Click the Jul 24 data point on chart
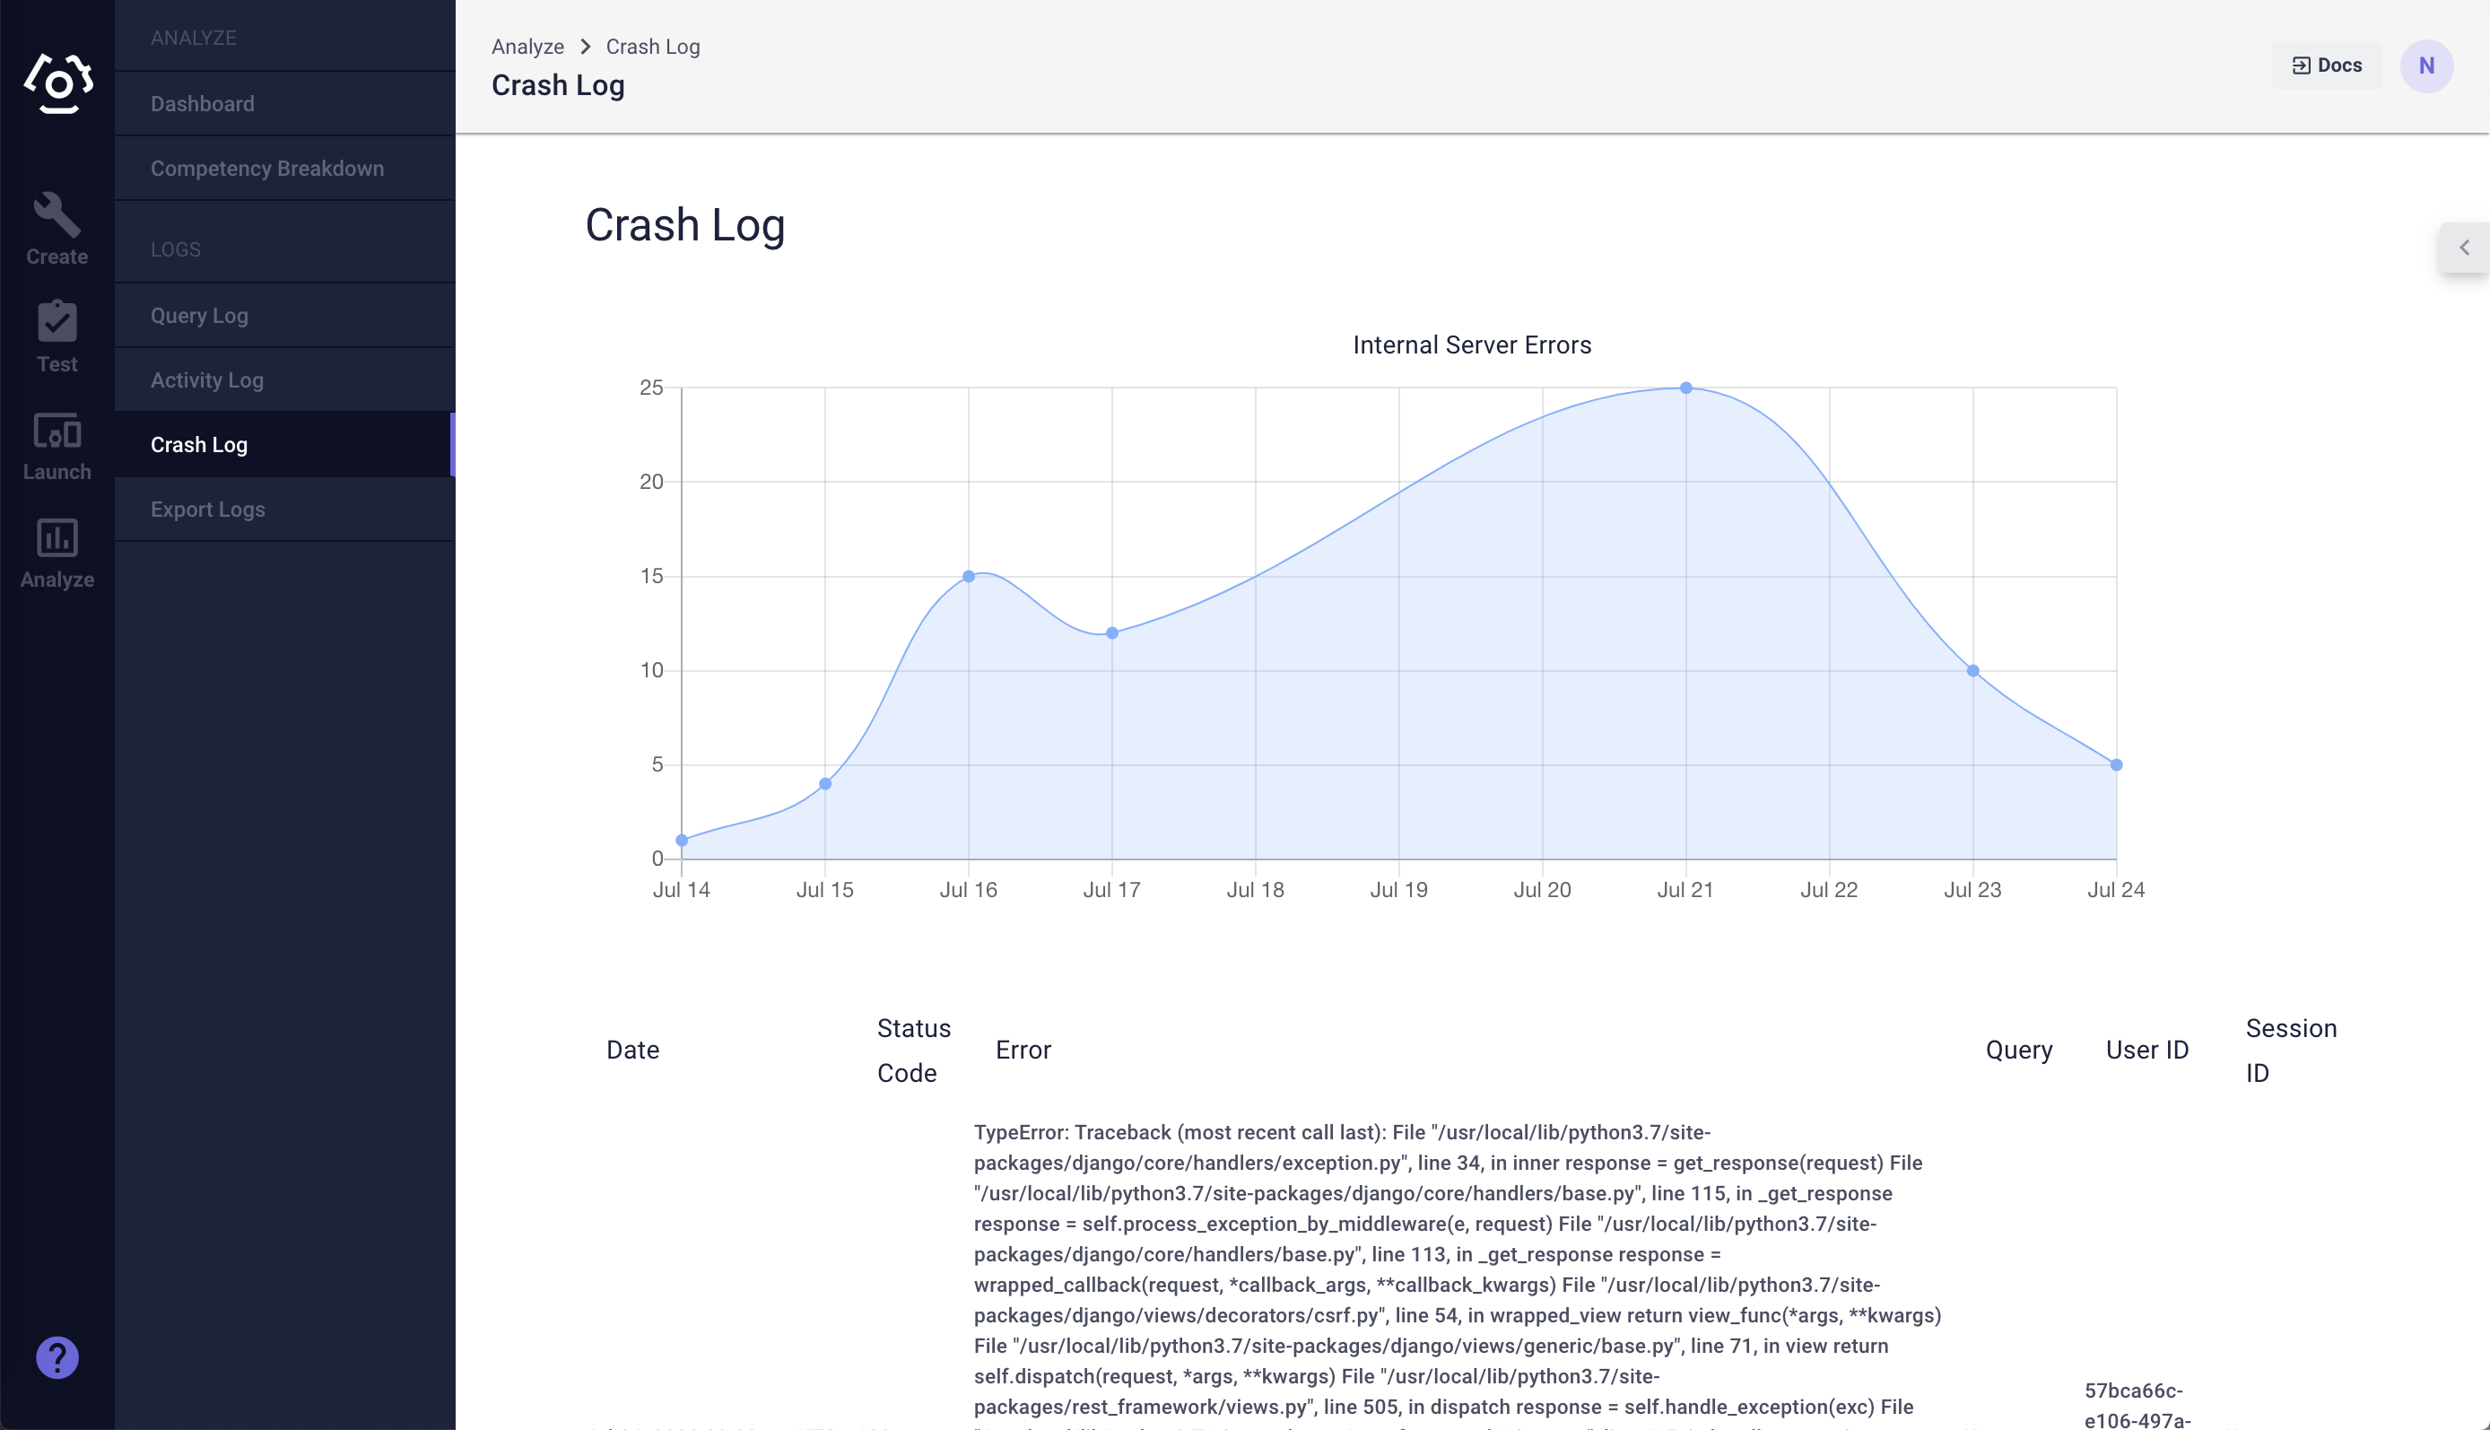This screenshot has height=1430, width=2490. click(x=2116, y=765)
